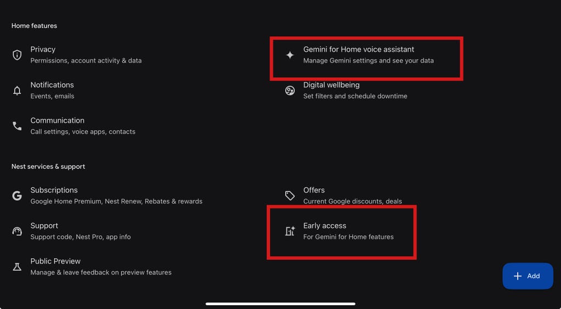Open Gemini for Home voice assistant
The image size is (561, 309).
point(368,55)
